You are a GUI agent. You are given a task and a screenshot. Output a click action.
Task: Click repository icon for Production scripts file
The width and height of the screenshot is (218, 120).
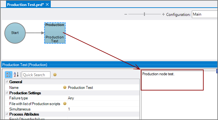tap(65, 103)
